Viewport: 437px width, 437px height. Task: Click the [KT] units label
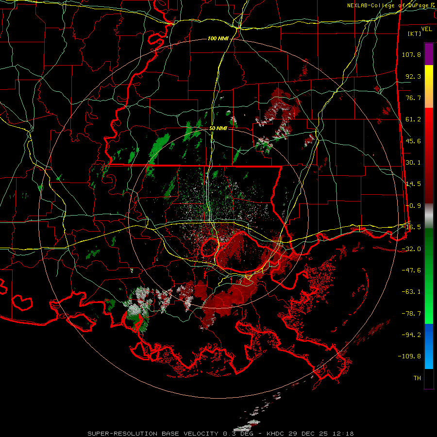click(x=415, y=34)
